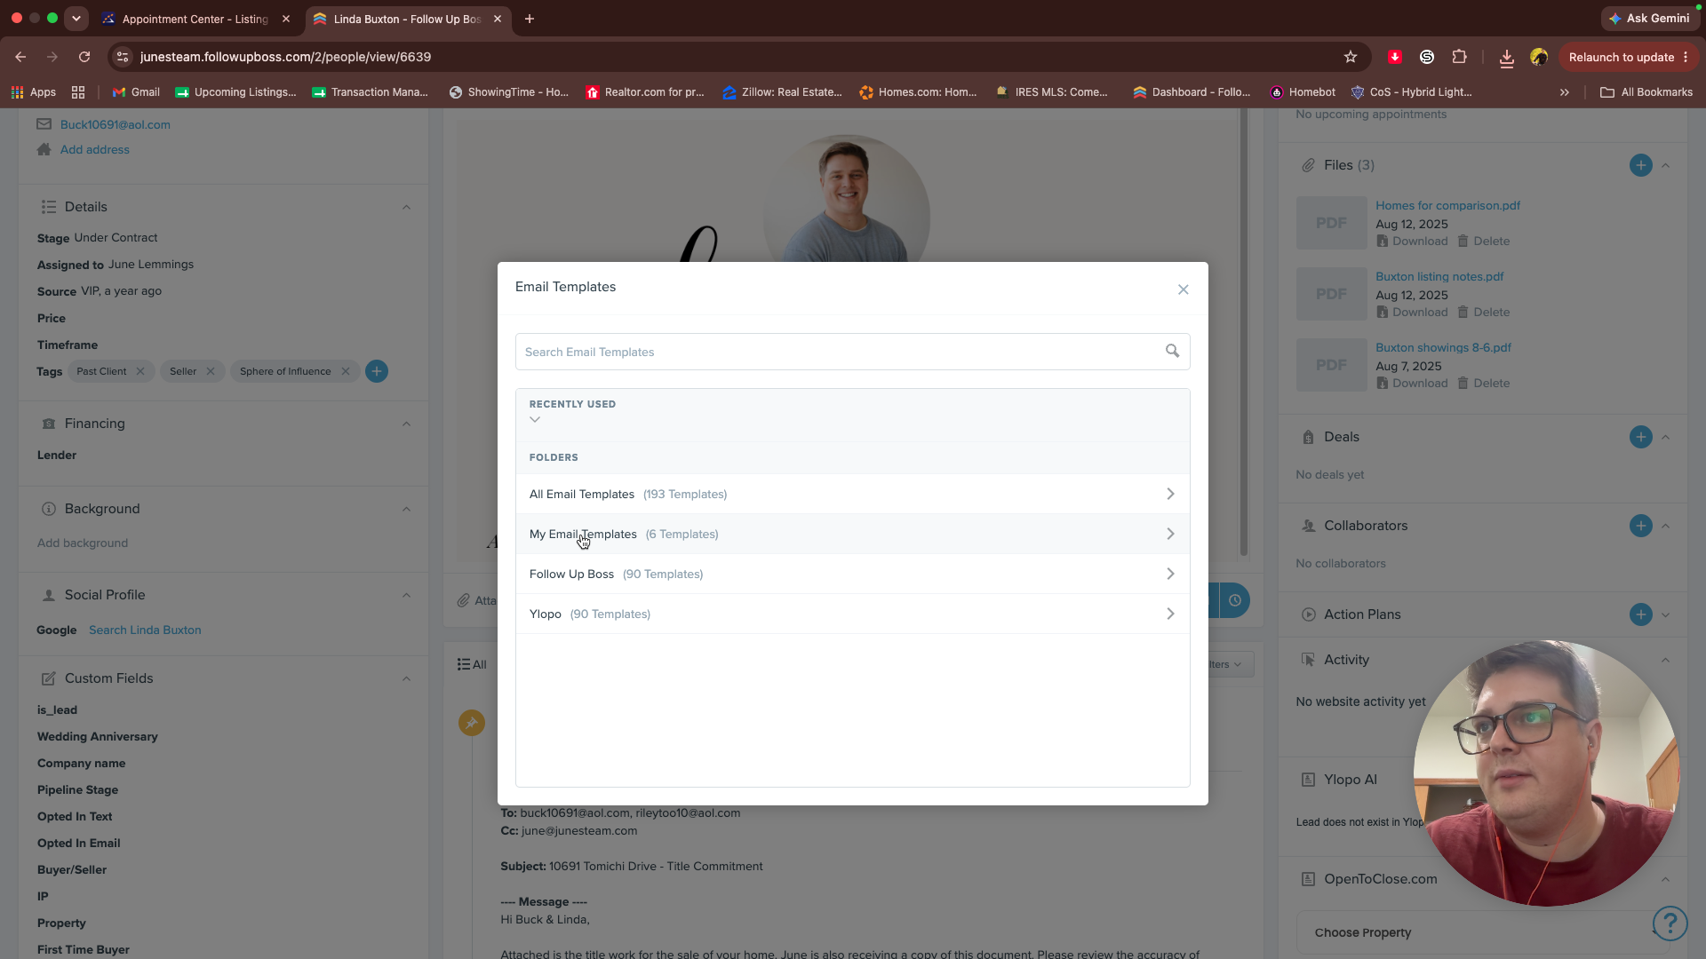
Task: Remove the Seller tag
Action: coord(210,371)
